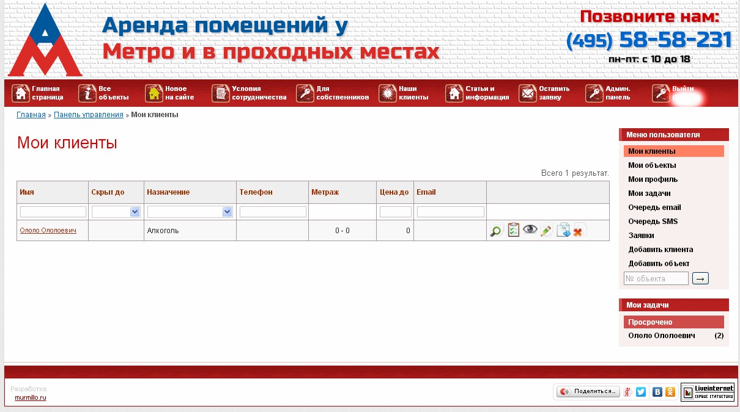The height and width of the screenshot is (412, 740).
Task: Delete client with the red cross icon
Action: (x=578, y=231)
